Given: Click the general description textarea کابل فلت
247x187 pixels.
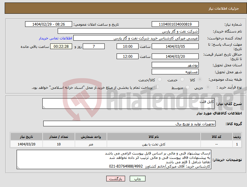Looking at the screenshot, I should point(129,104).
